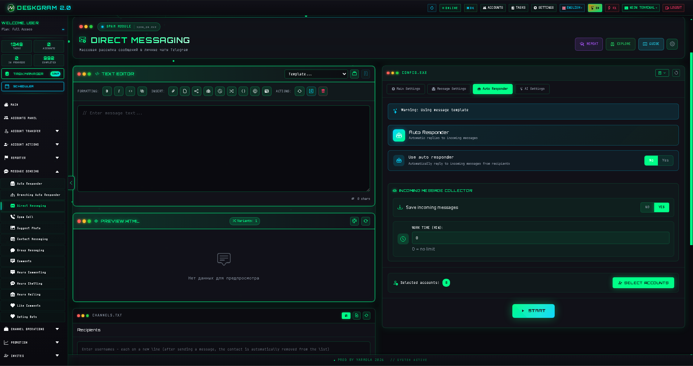Insert an emoji using the smiley icon
693x366 pixels.
(x=255, y=91)
